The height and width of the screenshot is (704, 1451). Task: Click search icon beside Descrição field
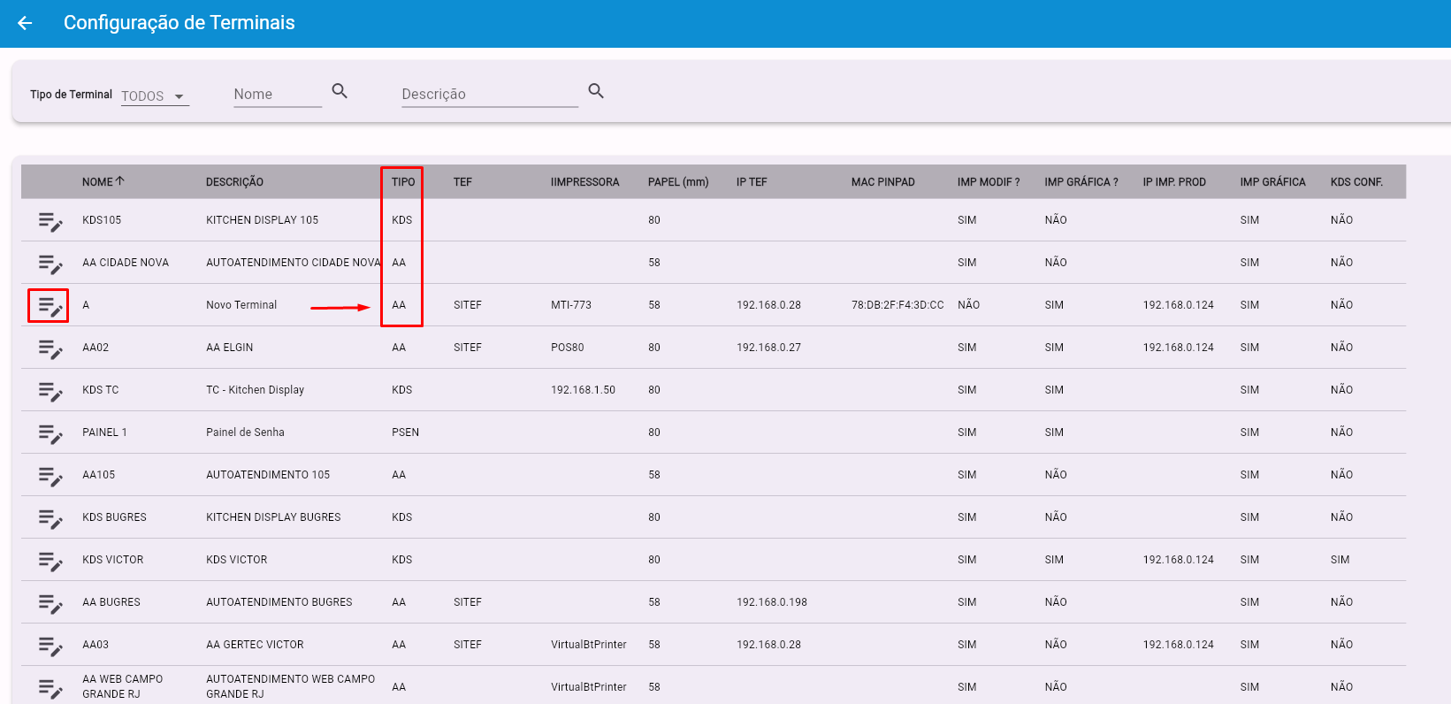(x=596, y=91)
